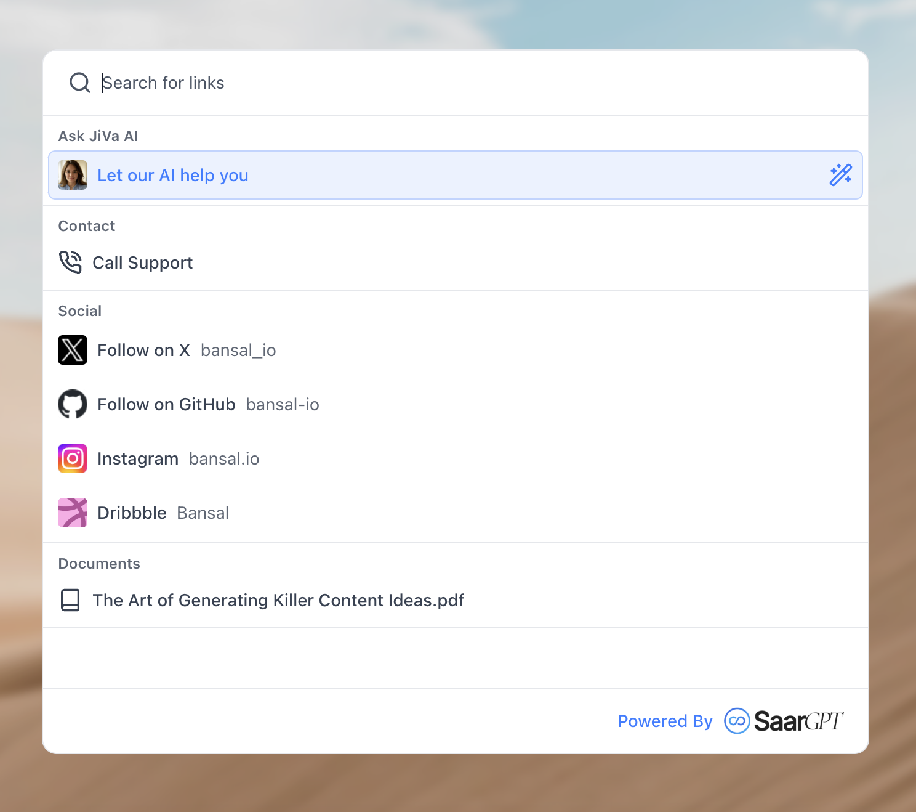Click the SaarGPT infinity logo icon
This screenshot has width=916, height=812.
click(736, 721)
